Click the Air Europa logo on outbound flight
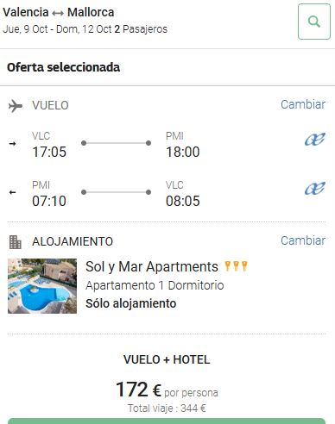This screenshot has height=424, width=335. pos(315,139)
